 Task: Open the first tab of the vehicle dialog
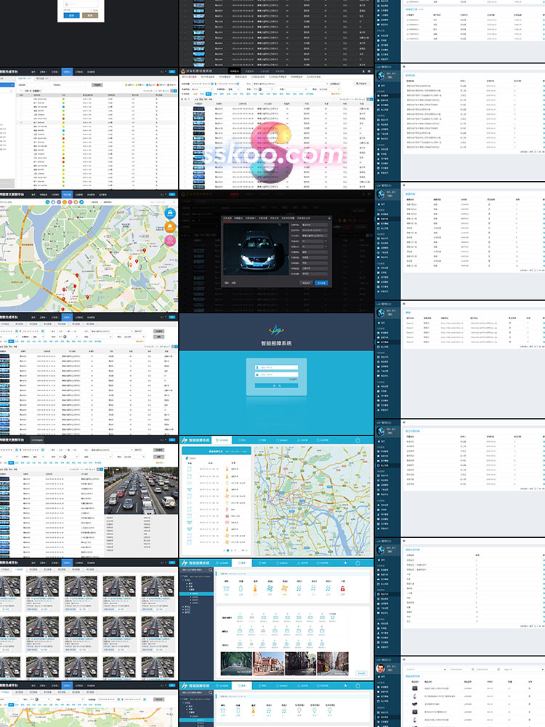click(227, 218)
